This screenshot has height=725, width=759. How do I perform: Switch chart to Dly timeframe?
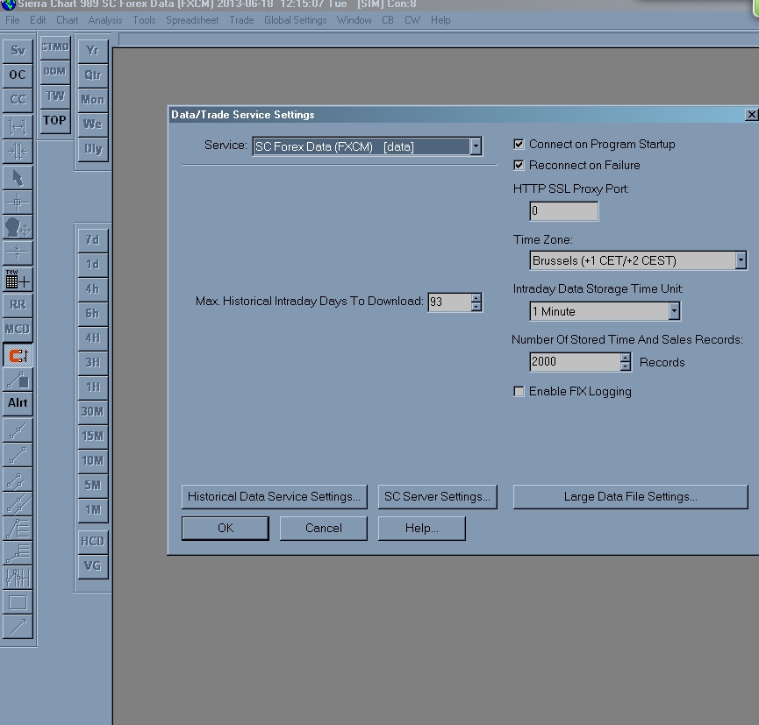93,149
